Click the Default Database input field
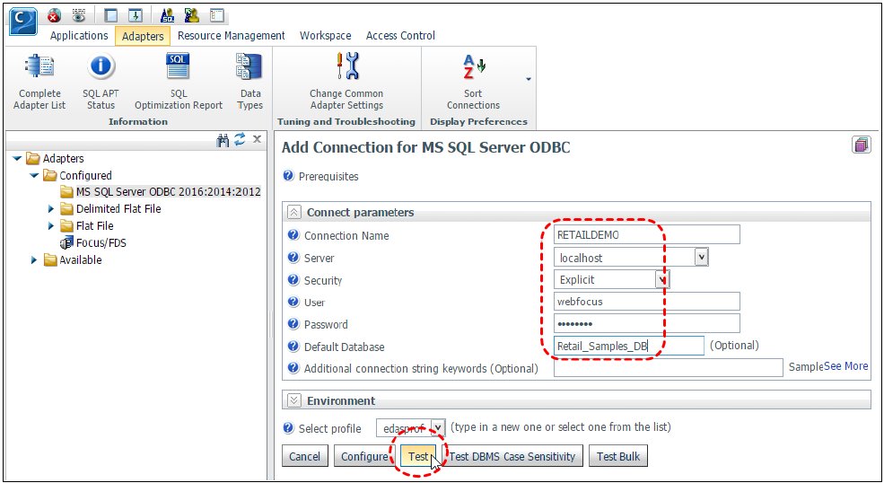Viewport: 884px width, 483px height. click(x=628, y=346)
